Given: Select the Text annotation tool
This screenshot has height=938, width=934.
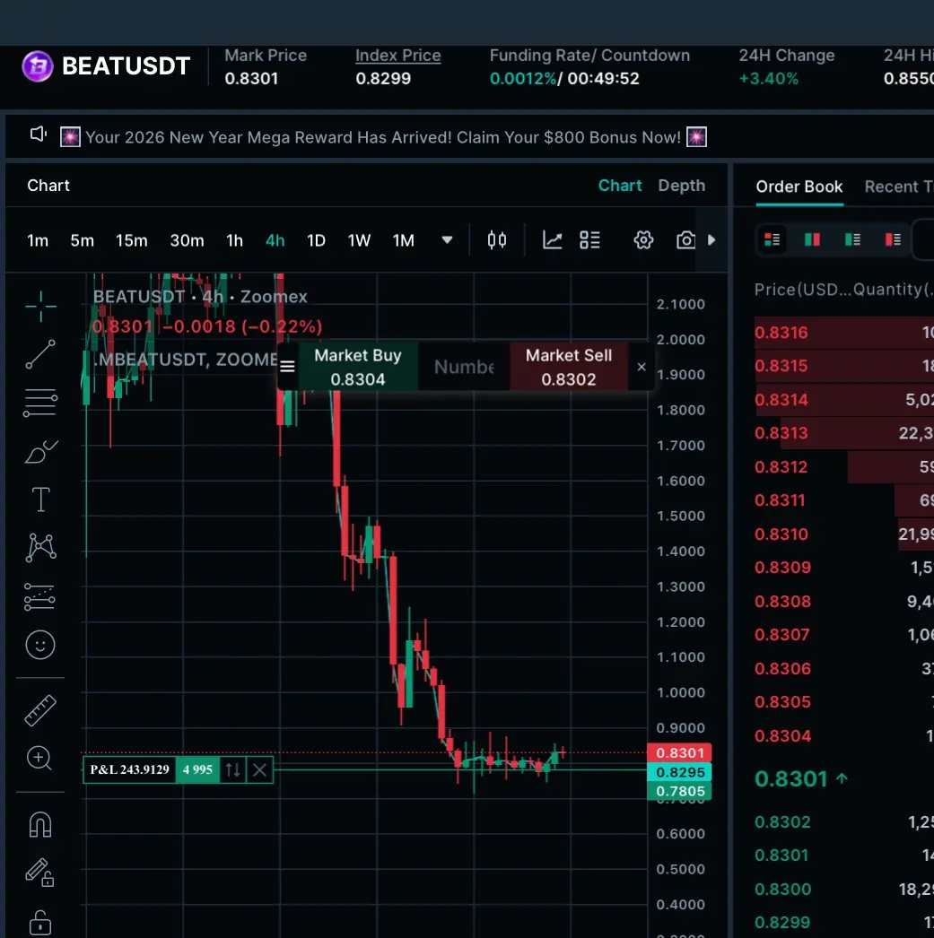Looking at the screenshot, I should [40, 499].
